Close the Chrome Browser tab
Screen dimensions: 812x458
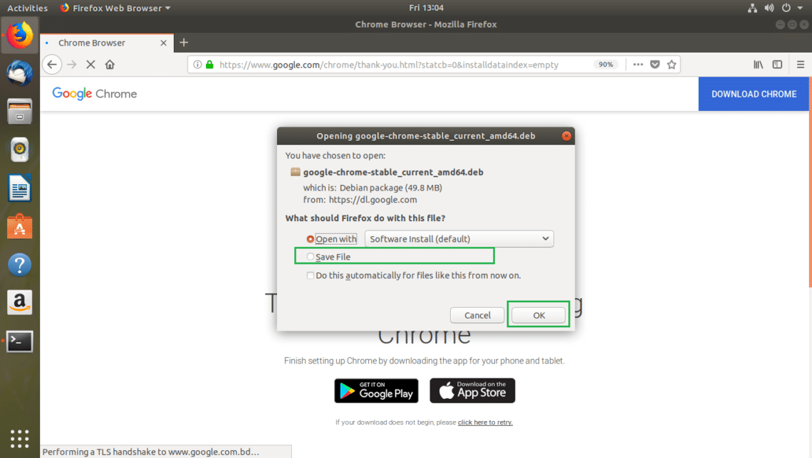point(163,43)
